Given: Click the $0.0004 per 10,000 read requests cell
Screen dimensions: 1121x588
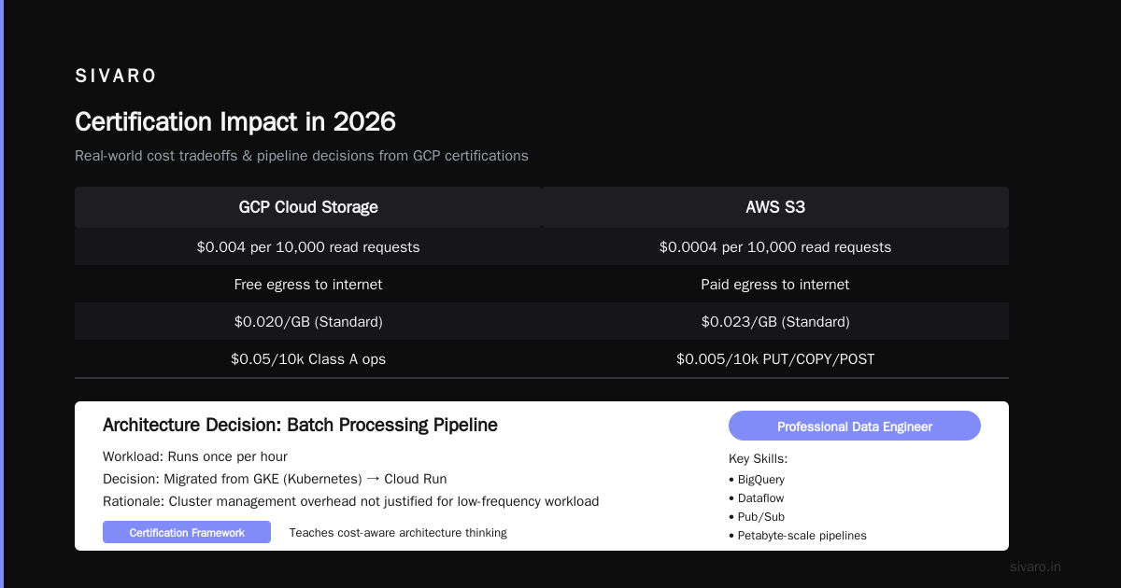Looking at the screenshot, I should click(x=775, y=247).
